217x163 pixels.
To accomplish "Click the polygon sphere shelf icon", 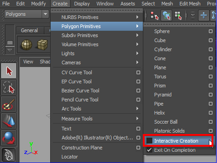I will pyautogui.click(x=27, y=45).
